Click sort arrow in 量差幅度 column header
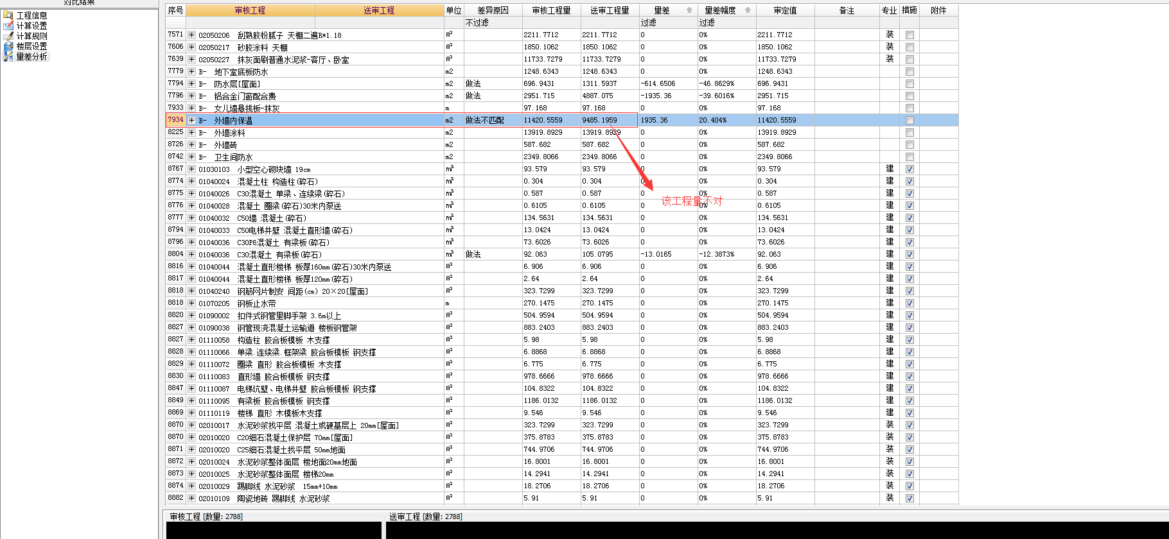The image size is (1169, 539). (x=748, y=10)
